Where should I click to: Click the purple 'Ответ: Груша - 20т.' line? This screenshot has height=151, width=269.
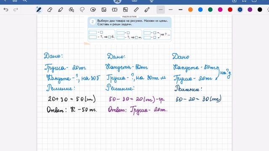click(x=137, y=110)
